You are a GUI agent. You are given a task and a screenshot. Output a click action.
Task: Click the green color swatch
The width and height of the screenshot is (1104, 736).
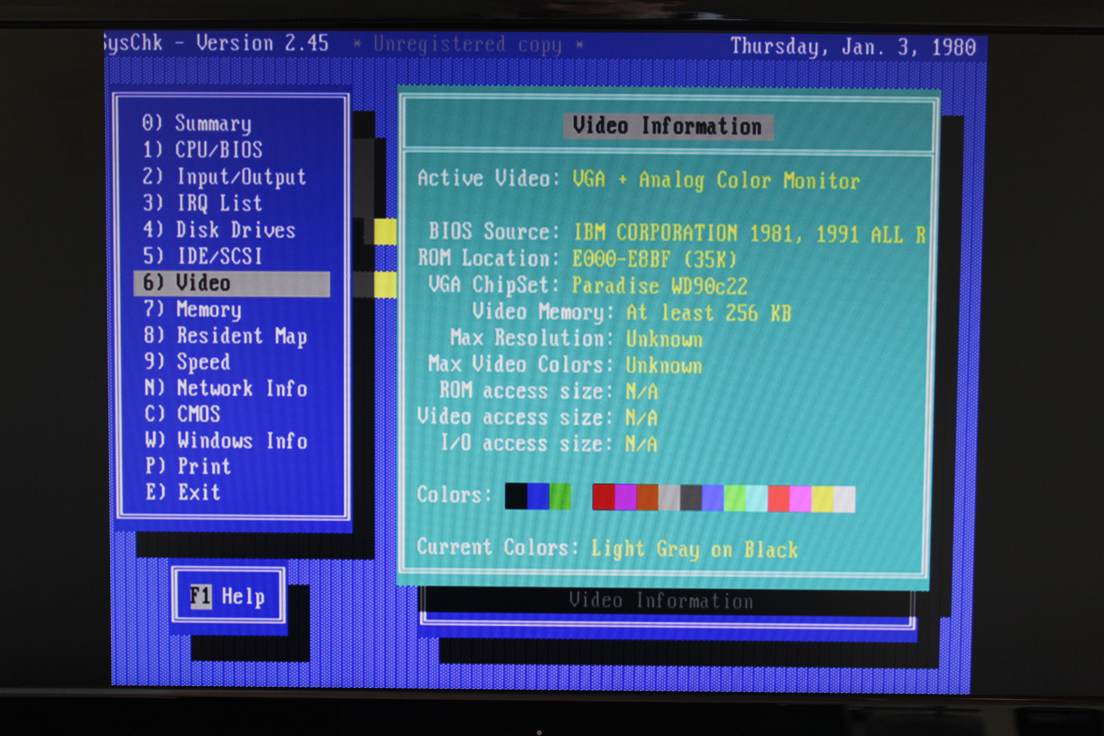[x=560, y=496]
